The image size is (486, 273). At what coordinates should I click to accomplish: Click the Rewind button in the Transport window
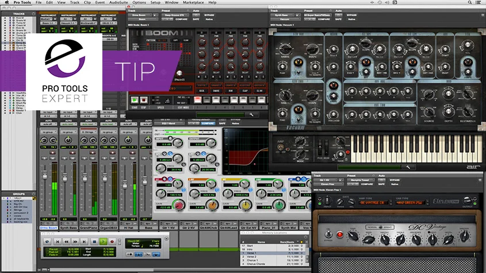pyautogui.click(x=66, y=241)
